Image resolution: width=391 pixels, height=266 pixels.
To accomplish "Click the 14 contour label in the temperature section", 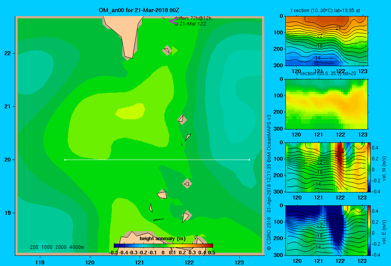I will tap(317, 58).
